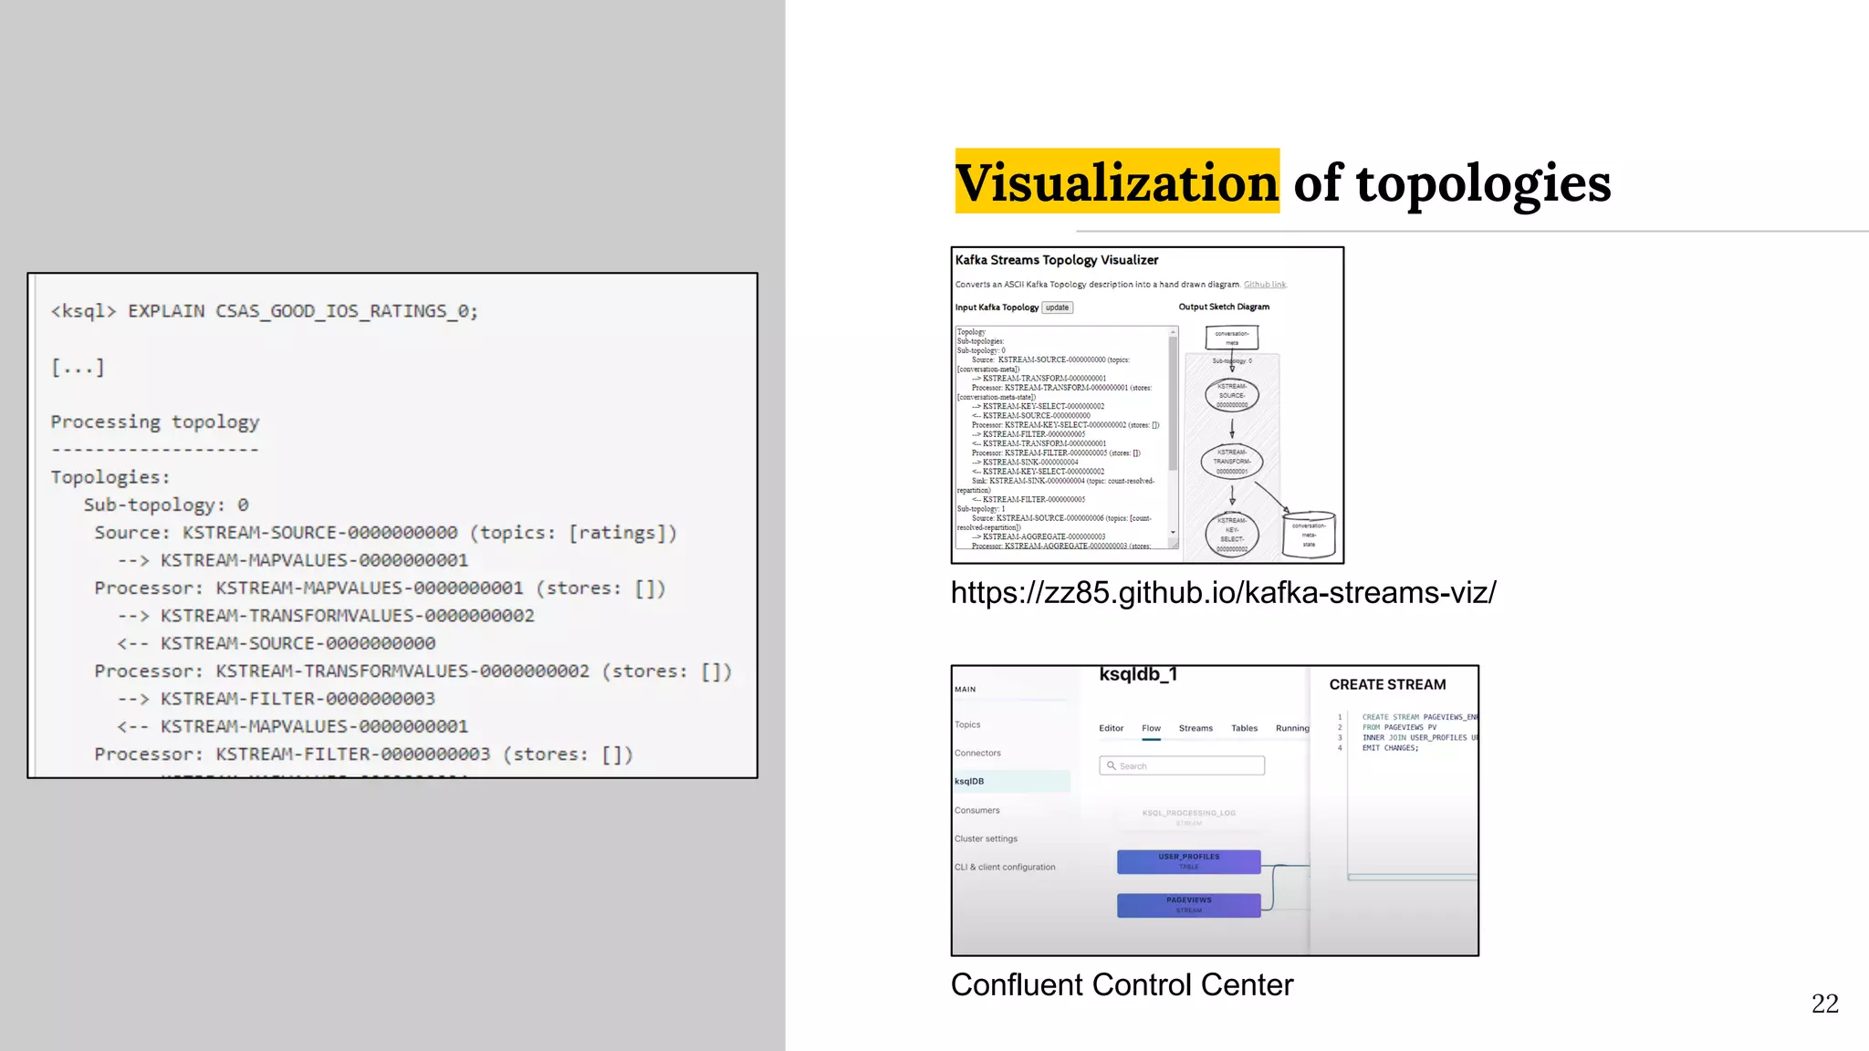Select the KSTREAM-SOURCE node in sketch diagram

tap(1232, 396)
